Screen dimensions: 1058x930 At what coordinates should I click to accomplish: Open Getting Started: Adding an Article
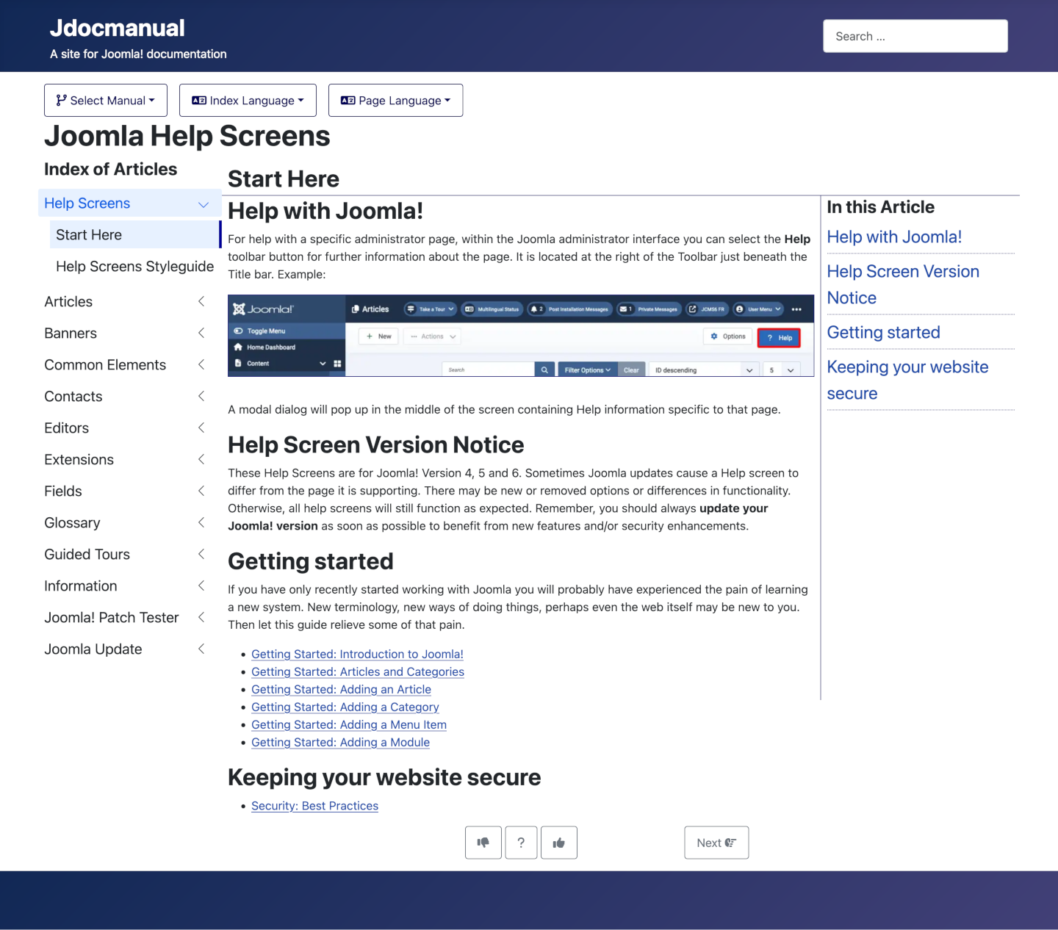(x=341, y=690)
